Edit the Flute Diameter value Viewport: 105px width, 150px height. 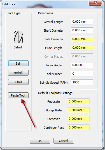click(82, 39)
